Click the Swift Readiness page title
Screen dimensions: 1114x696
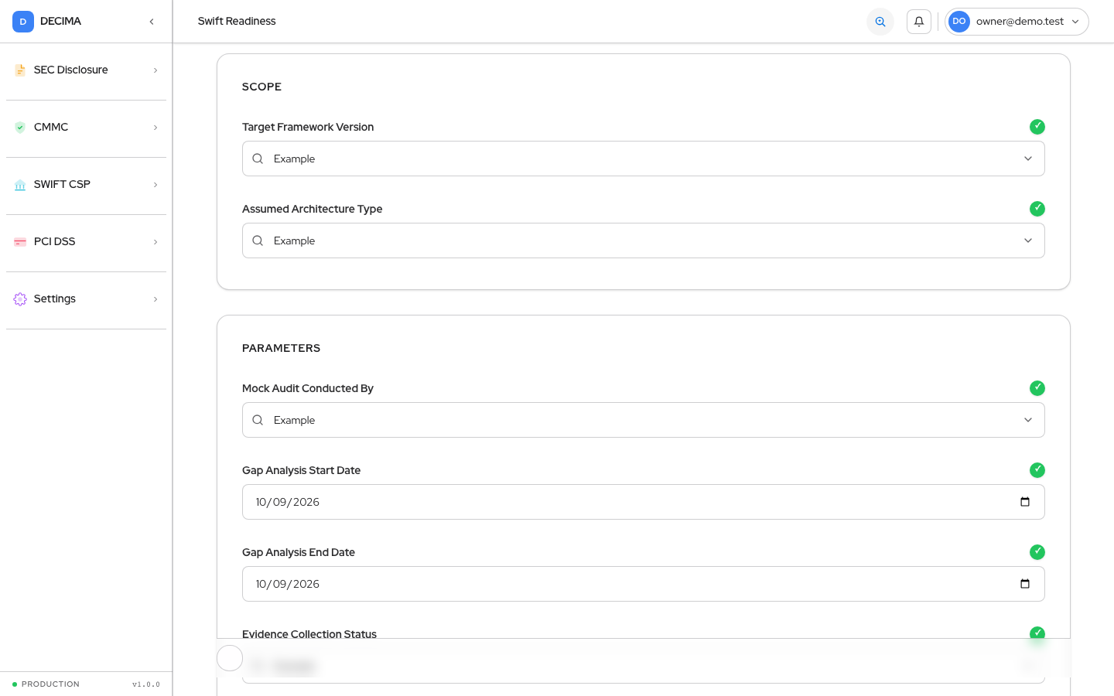237,22
